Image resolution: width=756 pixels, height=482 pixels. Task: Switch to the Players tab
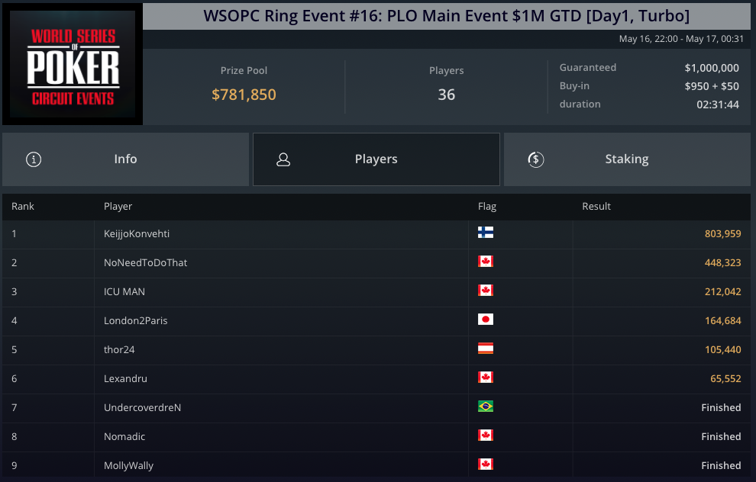point(376,159)
